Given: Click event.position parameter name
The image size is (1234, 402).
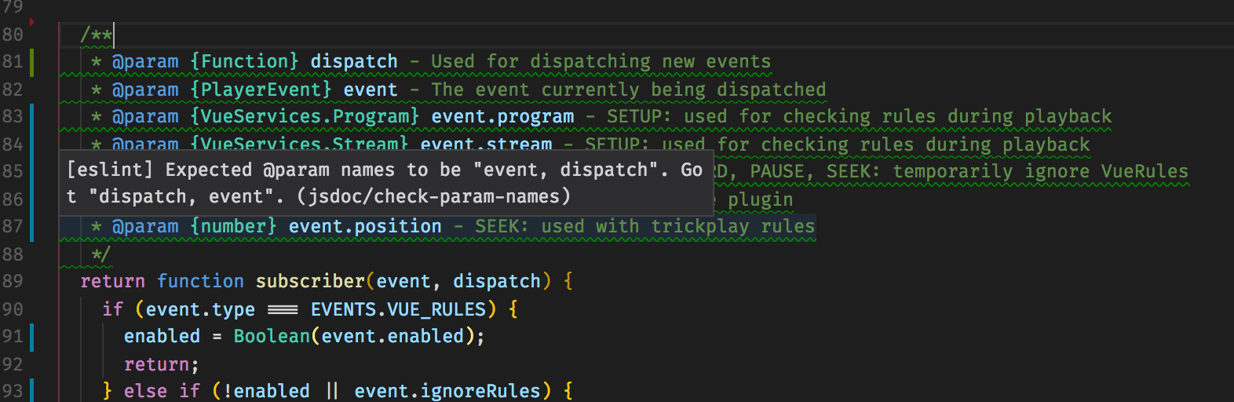Looking at the screenshot, I should click(x=365, y=226).
